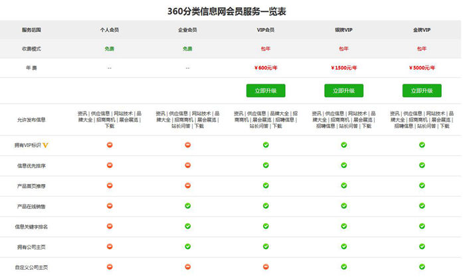The image size is (465, 277).
Task: Click the 服务范围 header cell
Action: coord(31,30)
